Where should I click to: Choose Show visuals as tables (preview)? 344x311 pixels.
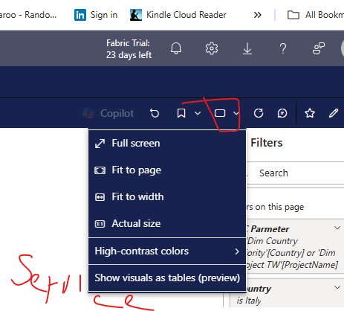pyautogui.click(x=167, y=278)
